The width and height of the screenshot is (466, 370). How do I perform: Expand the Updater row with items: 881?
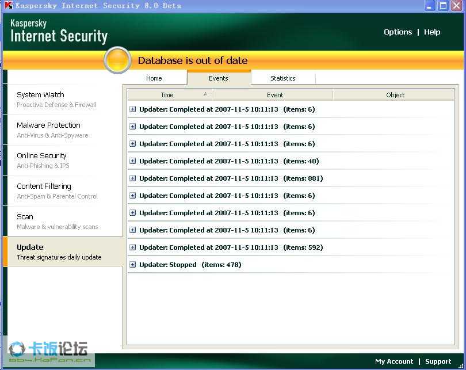point(132,178)
